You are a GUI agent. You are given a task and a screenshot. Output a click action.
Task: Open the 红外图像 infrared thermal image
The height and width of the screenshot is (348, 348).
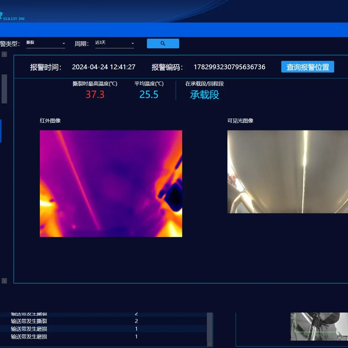pyautogui.click(x=111, y=184)
